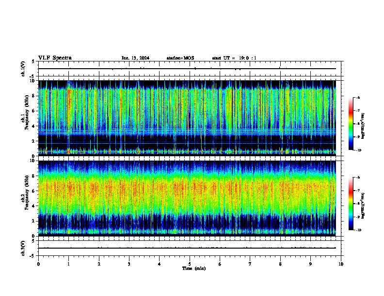Click the time axis tick label "9"
384x296 pixels.
pos(310,264)
